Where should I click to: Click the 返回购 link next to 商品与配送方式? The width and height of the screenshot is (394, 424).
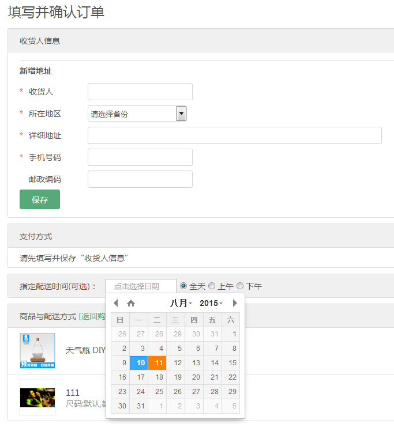92,316
